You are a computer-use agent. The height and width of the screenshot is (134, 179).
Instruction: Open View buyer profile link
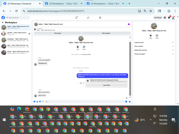(x=86, y=54)
